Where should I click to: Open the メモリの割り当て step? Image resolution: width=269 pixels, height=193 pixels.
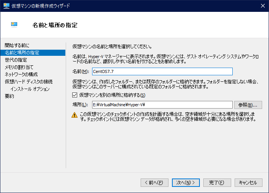[19, 67]
